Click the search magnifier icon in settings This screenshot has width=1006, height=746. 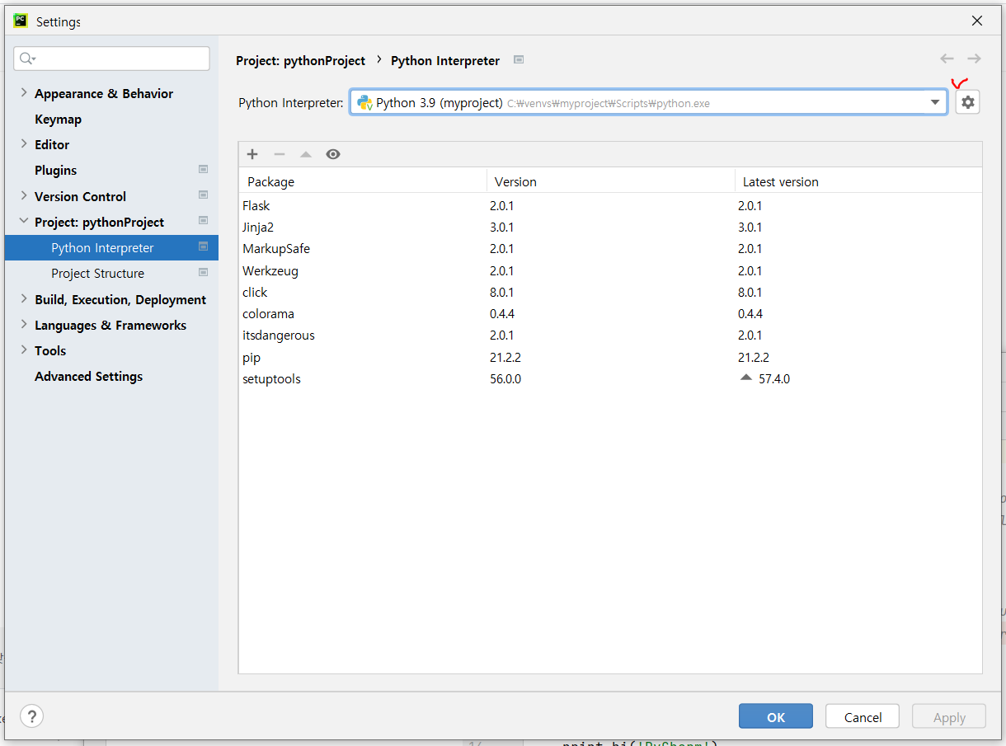pyautogui.click(x=27, y=59)
